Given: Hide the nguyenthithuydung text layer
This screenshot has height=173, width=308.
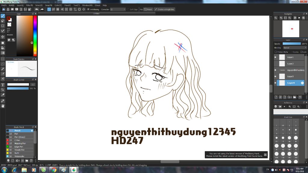Looking at the screenshot, I should (x=275, y=70).
